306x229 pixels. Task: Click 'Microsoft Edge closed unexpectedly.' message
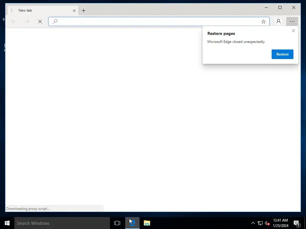pyautogui.click(x=236, y=42)
